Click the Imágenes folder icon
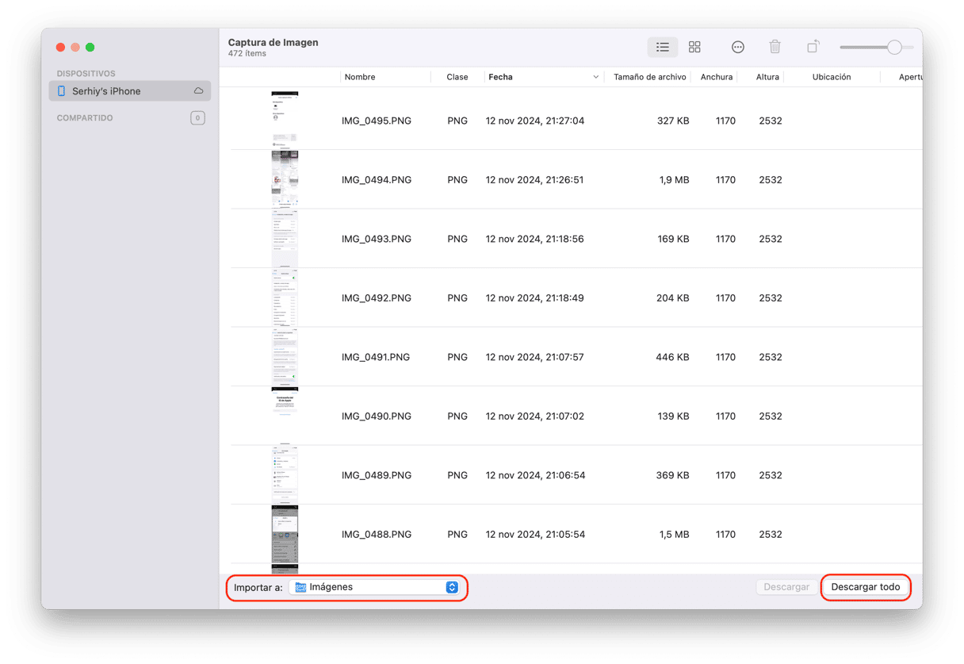The width and height of the screenshot is (964, 664). click(300, 588)
